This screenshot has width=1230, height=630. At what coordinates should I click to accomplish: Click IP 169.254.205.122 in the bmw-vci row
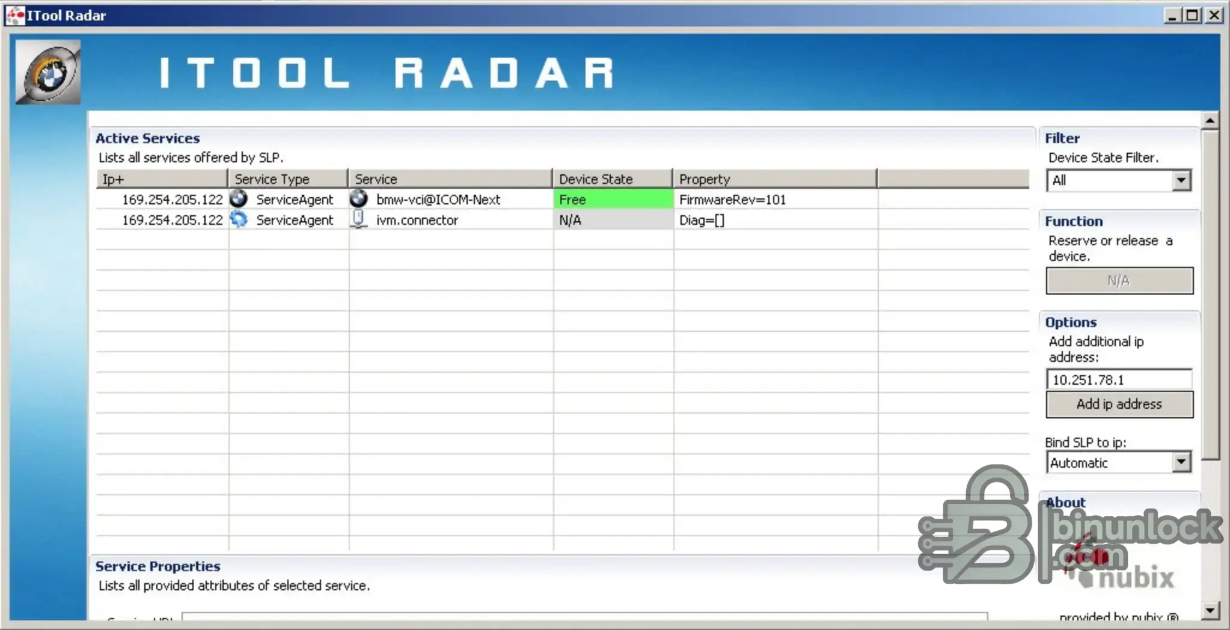coord(172,199)
